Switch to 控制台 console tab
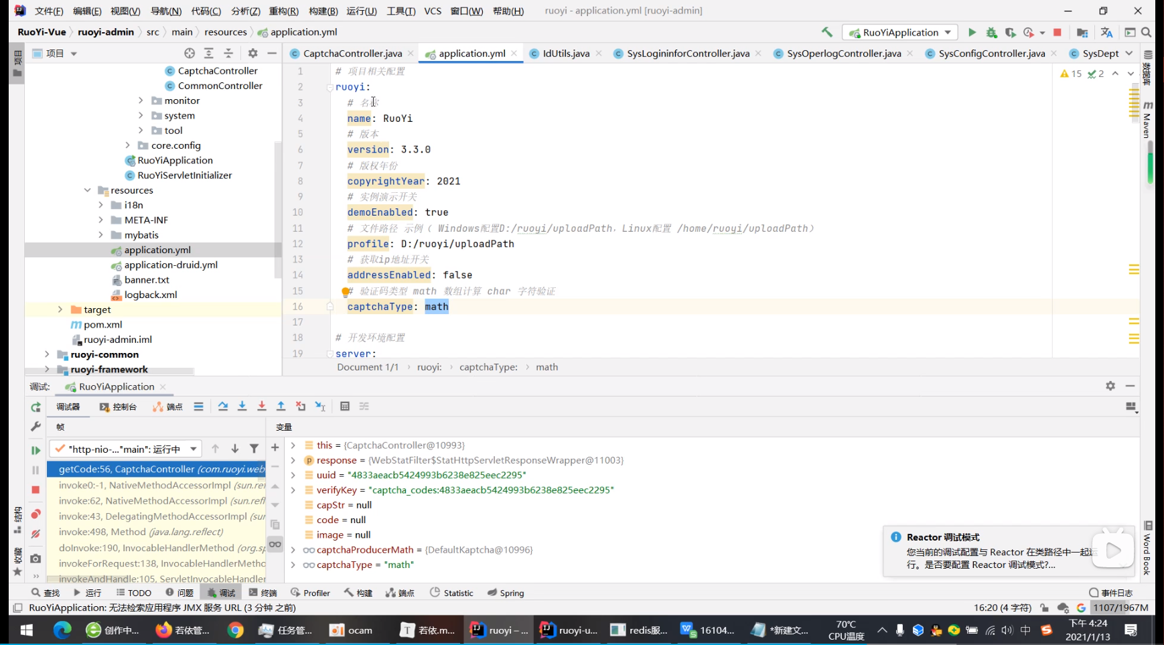 click(x=119, y=407)
